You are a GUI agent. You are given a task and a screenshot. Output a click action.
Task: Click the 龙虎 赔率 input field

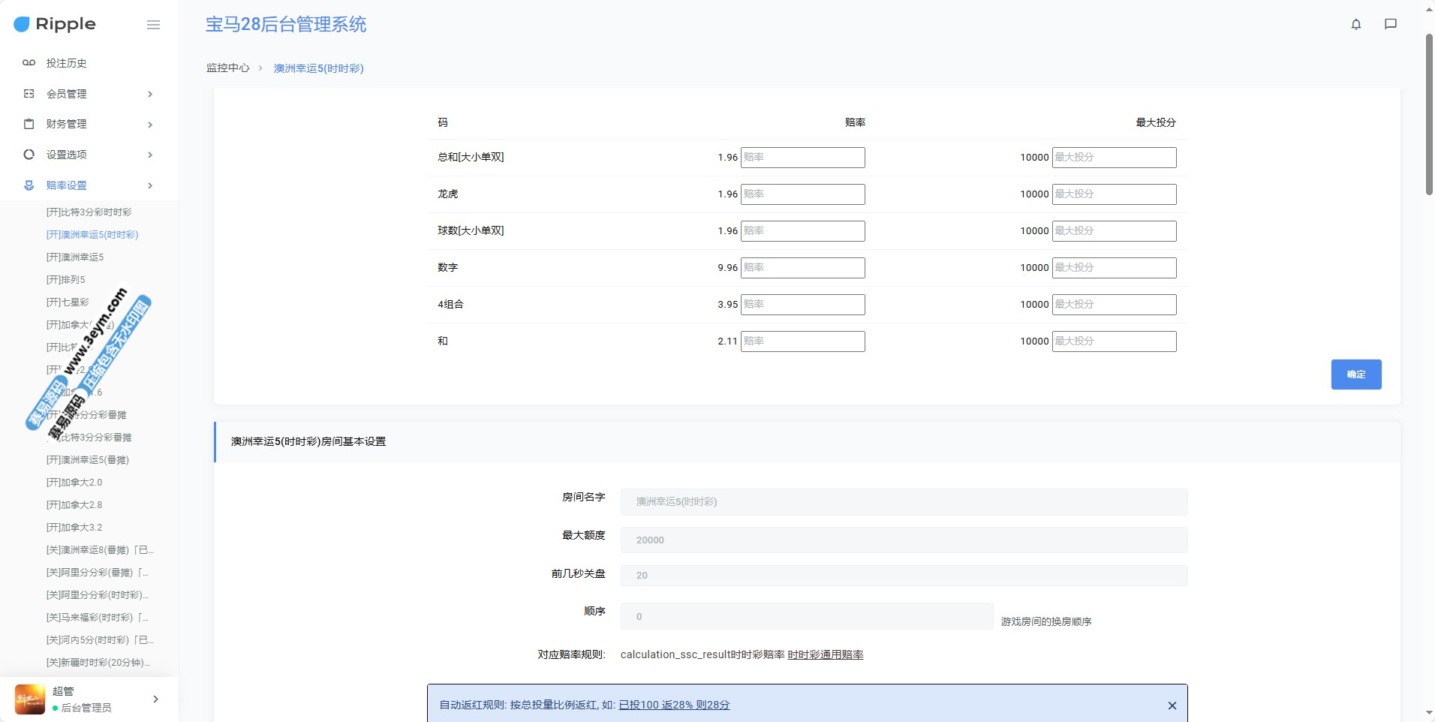802,194
